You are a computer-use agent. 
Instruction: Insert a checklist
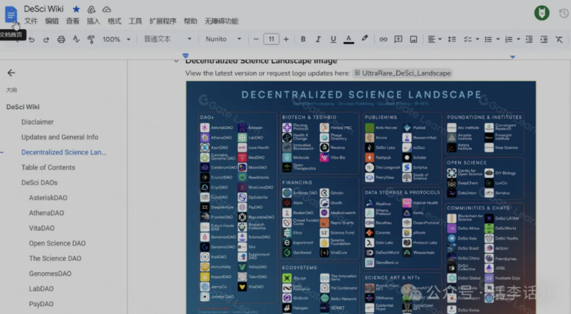click(467, 39)
